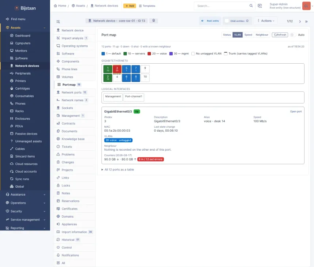Select green port 1 tile
This screenshot has height=267, width=314.
point(108,69)
